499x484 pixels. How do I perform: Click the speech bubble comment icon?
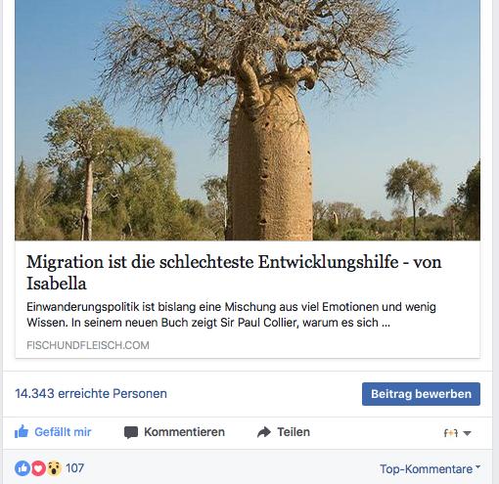point(131,432)
